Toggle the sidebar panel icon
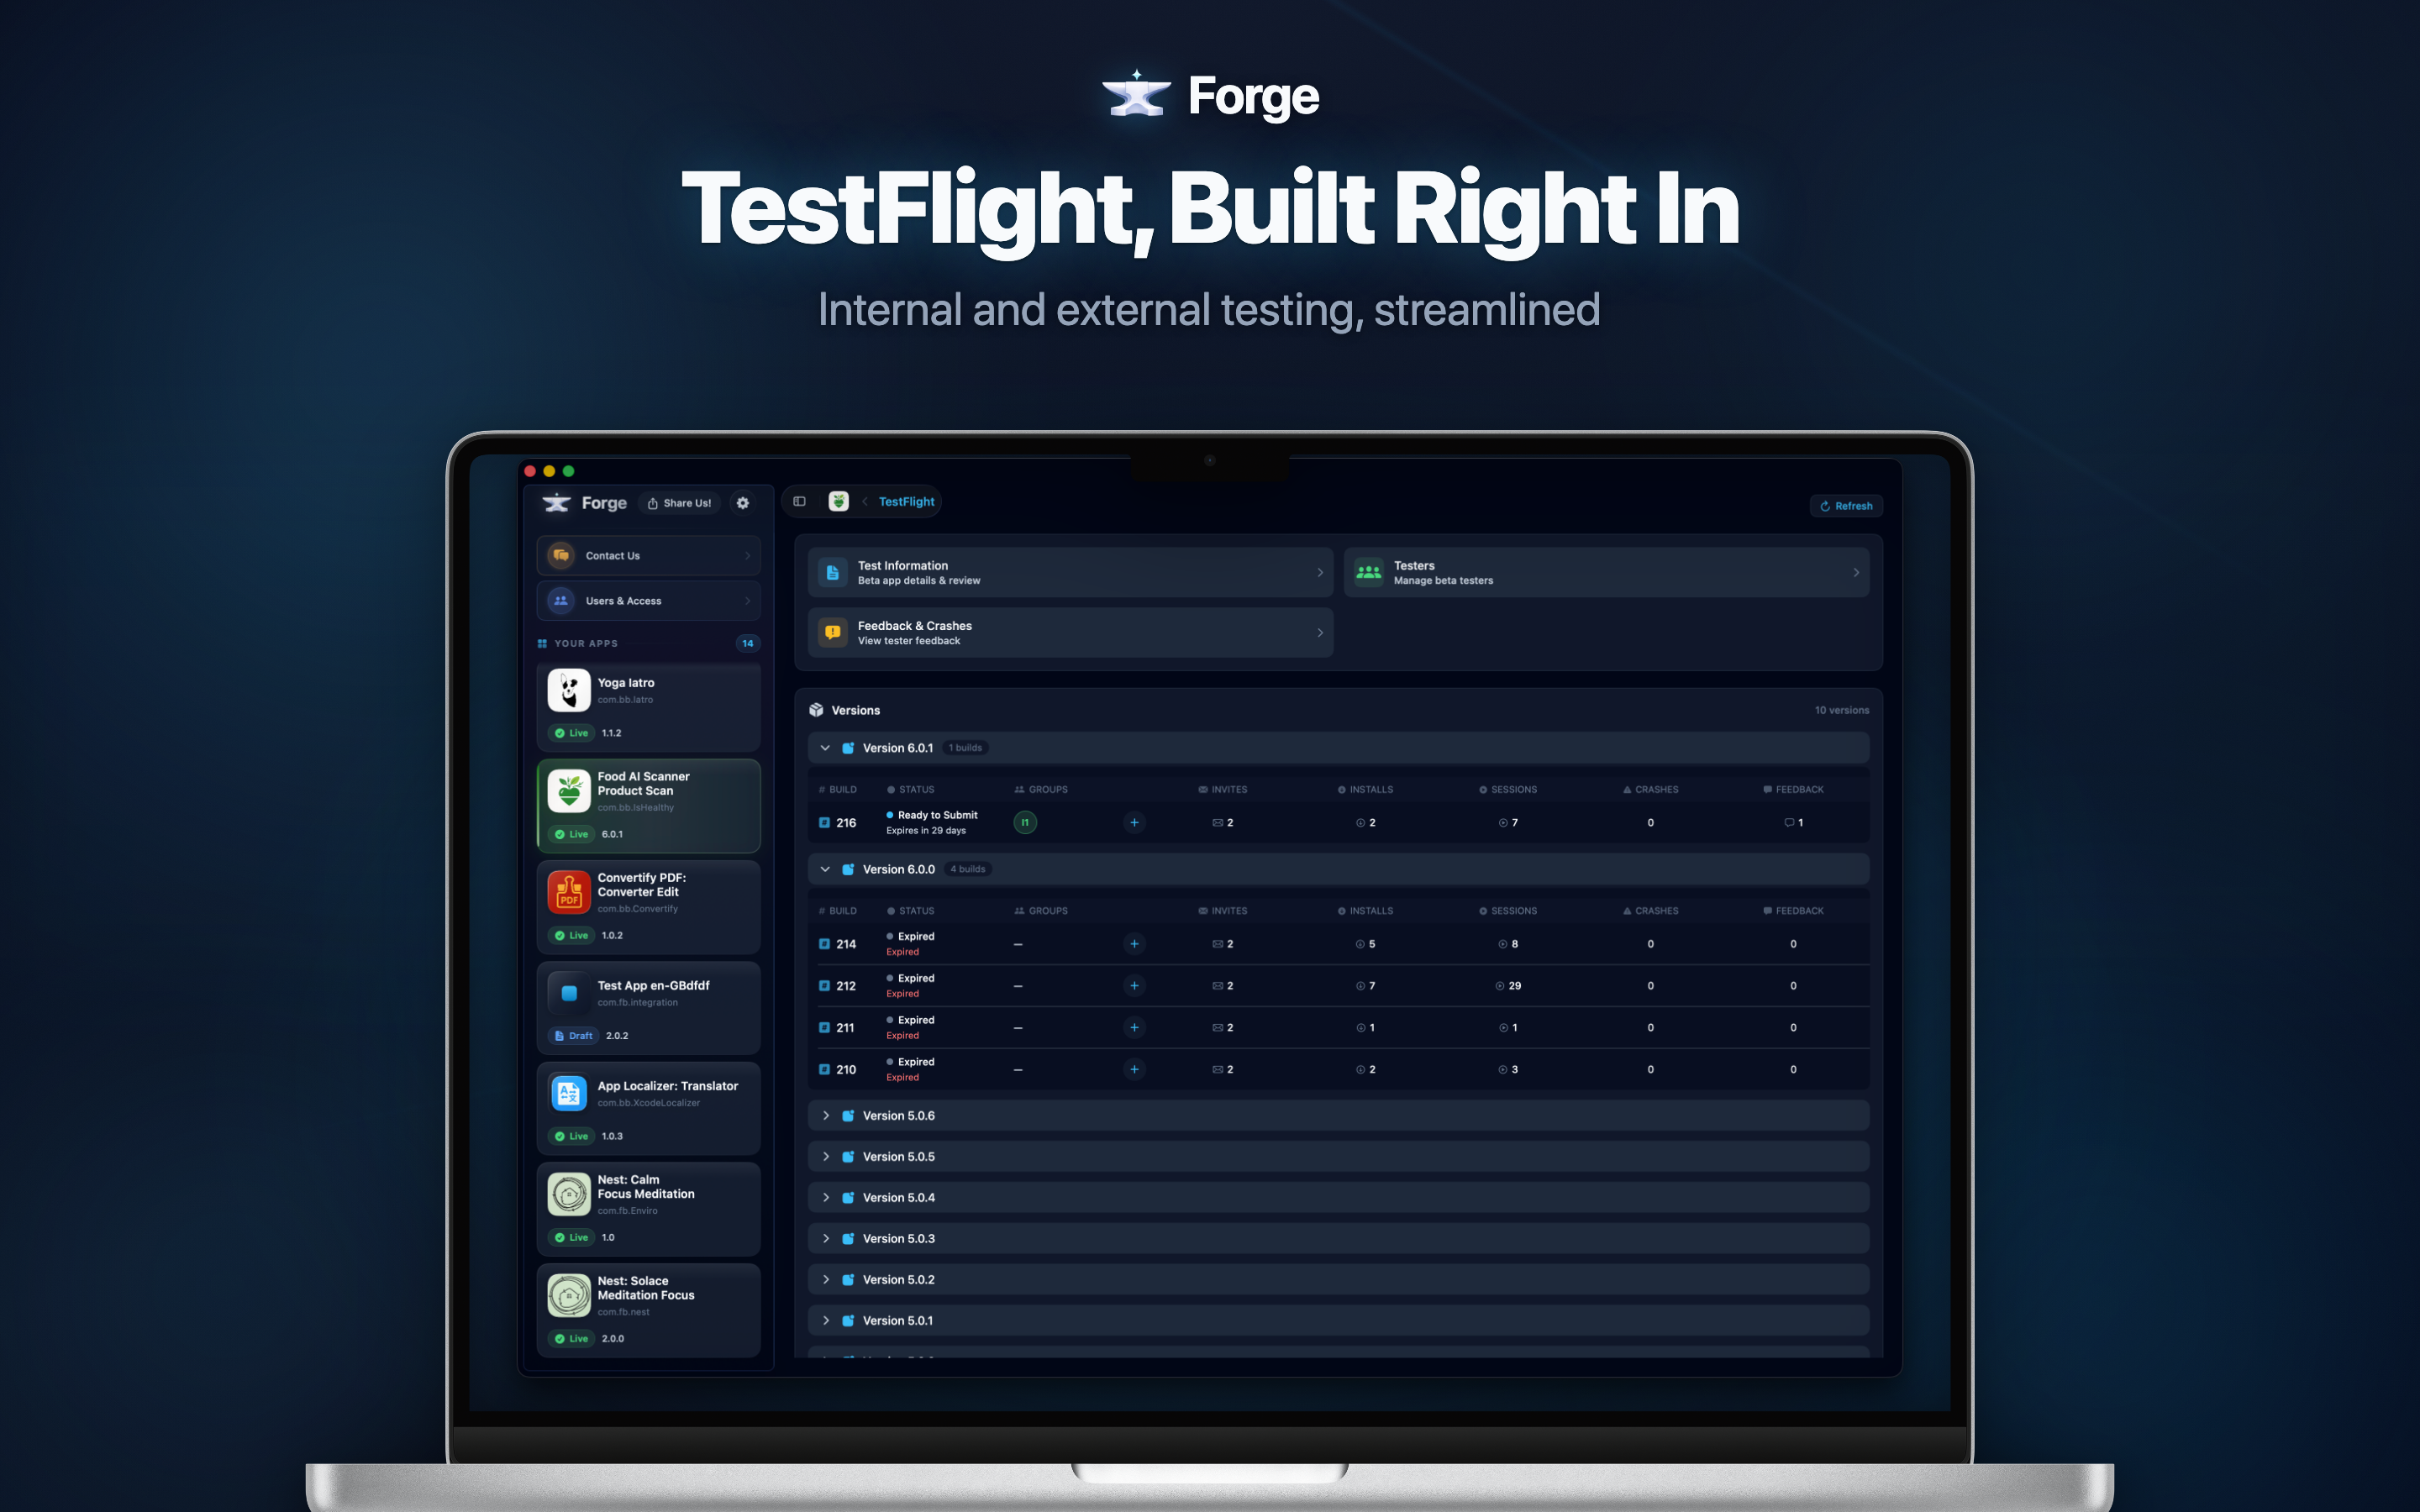Screen dimensions: 2420x1512 (x=799, y=502)
